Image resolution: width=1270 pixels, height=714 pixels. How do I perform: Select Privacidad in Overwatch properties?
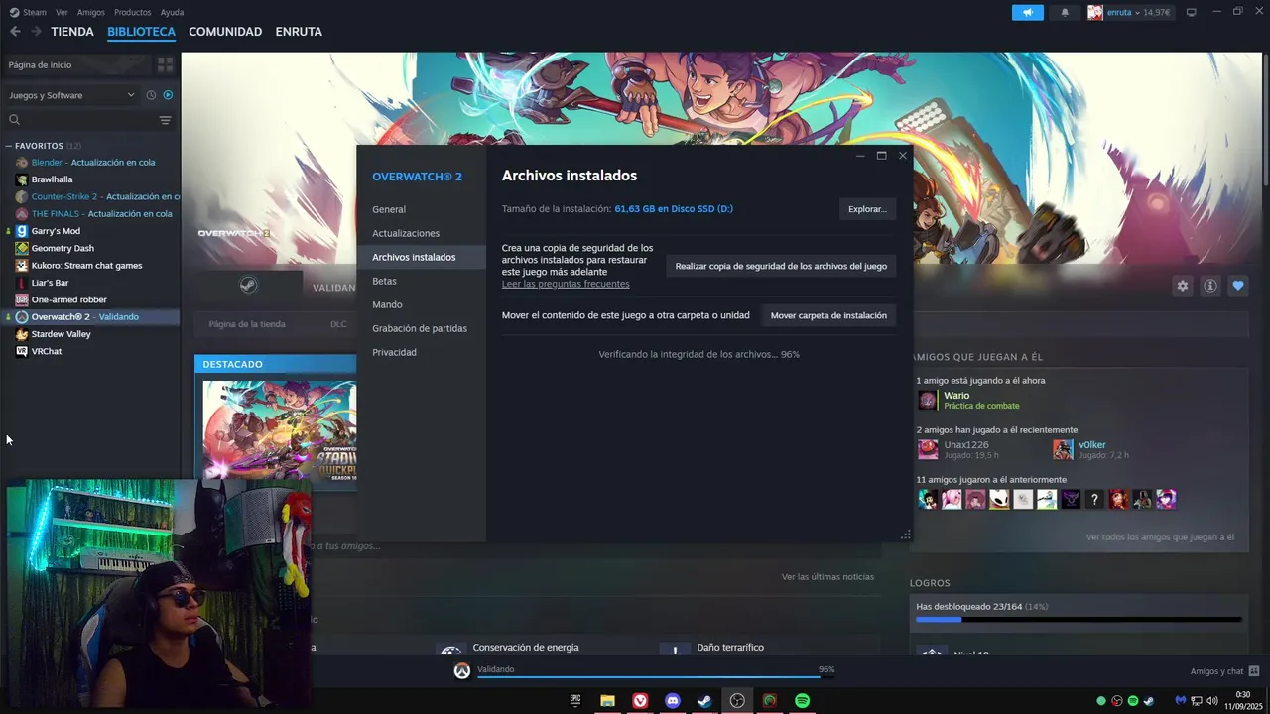coord(422,352)
